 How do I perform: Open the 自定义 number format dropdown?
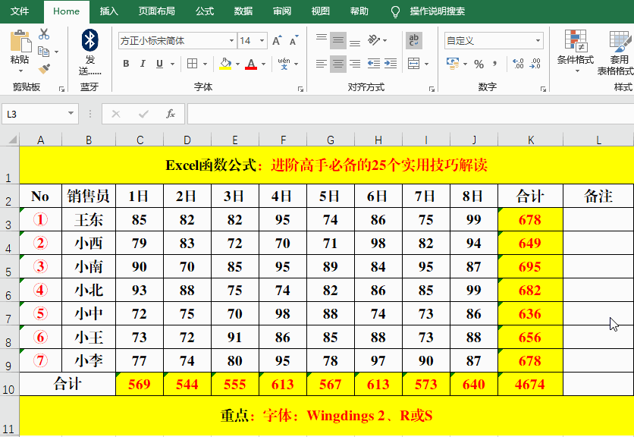(538, 40)
